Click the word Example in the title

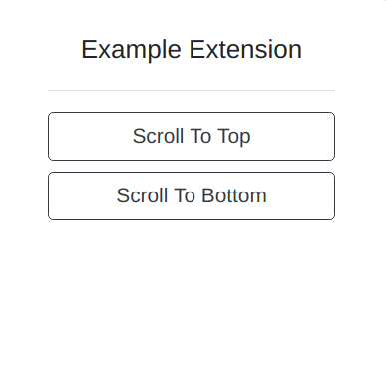coord(131,50)
